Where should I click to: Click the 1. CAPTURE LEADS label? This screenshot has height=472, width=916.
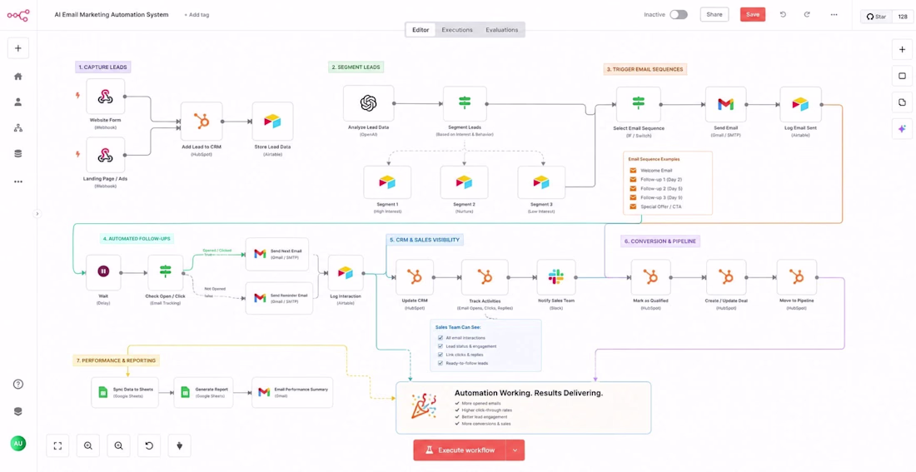tap(102, 67)
